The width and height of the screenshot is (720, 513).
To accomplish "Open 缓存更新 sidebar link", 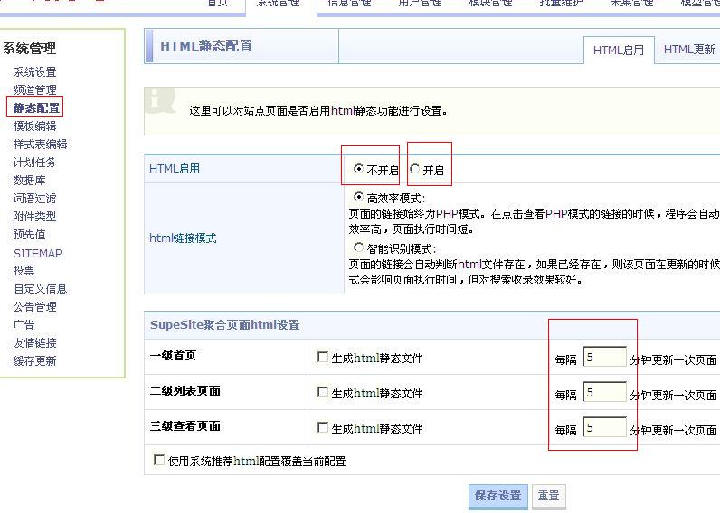I will [x=35, y=360].
